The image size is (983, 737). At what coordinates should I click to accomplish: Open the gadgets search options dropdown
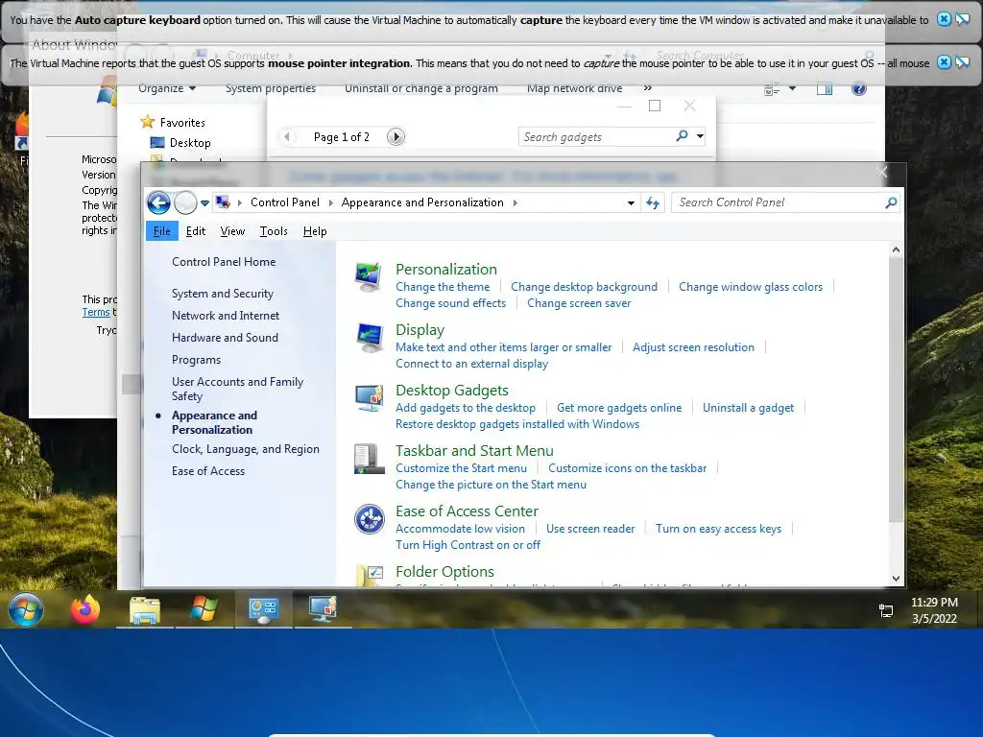[x=700, y=136]
